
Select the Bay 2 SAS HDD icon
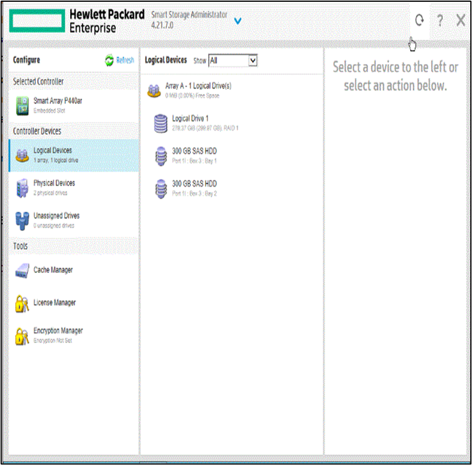161,188
